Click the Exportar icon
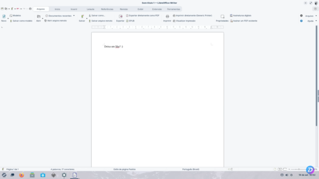Screen dimensions: 319x179 point(121,17)
